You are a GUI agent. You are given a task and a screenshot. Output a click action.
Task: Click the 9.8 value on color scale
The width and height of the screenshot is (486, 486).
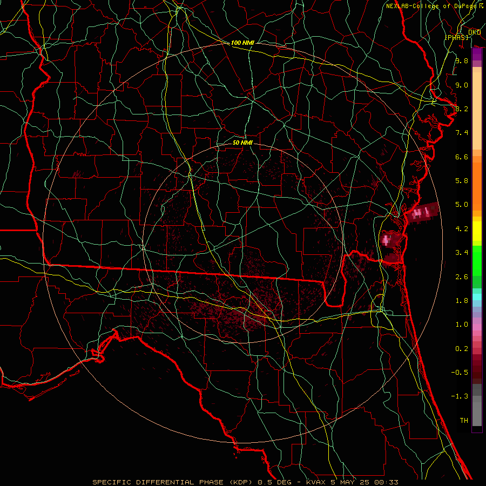tap(462, 60)
